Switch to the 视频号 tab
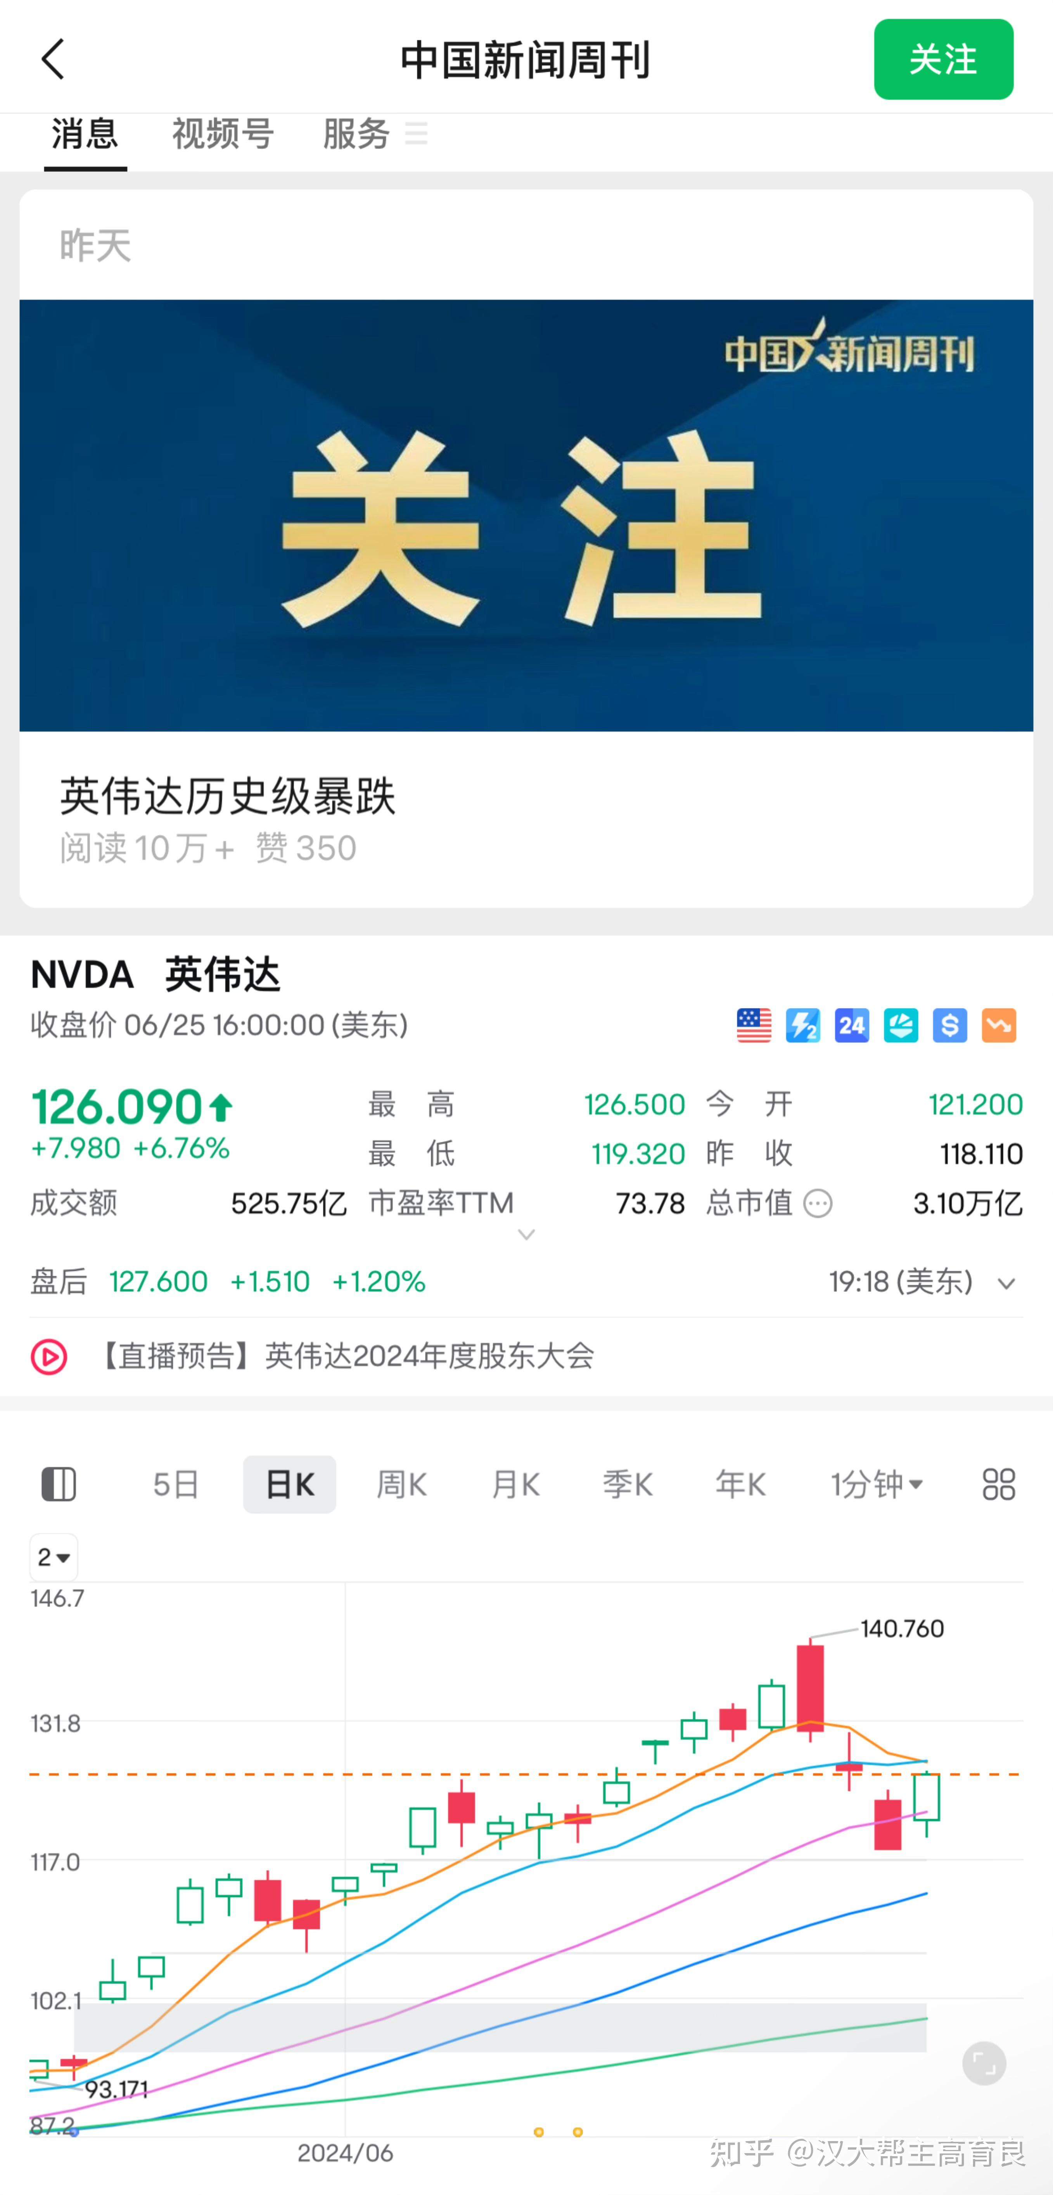Screen dimensions: 1053x2195 223,134
